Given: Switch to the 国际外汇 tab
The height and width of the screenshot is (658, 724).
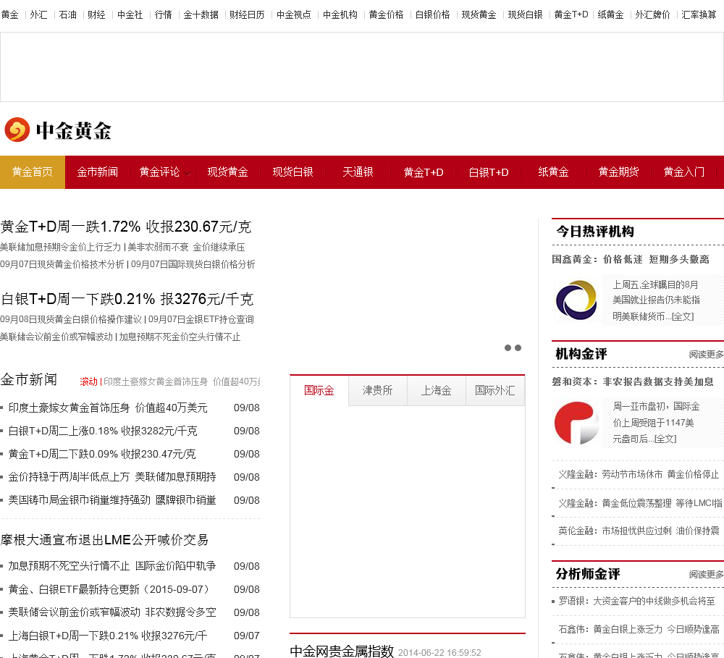Looking at the screenshot, I should [x=495, y=391].
